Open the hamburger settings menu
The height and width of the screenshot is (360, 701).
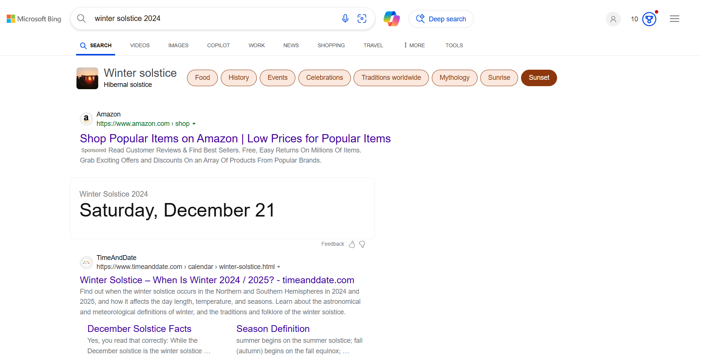(674, 19)
